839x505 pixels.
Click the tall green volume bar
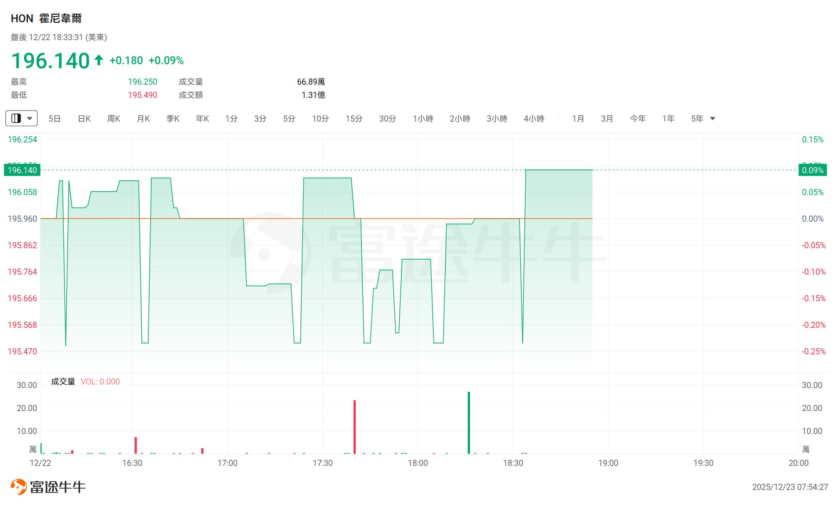(x=469, y=423)
